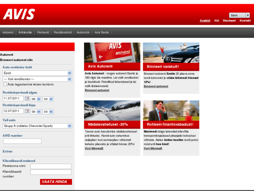Viewport: 254px width, 191px height.
Task: Click 'Broneeri autorent' under Broneeri varakult
Action: [x=156, y=86]
